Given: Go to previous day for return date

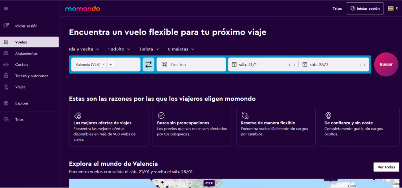Looking at the screenshot, I should tap(360, 65).
